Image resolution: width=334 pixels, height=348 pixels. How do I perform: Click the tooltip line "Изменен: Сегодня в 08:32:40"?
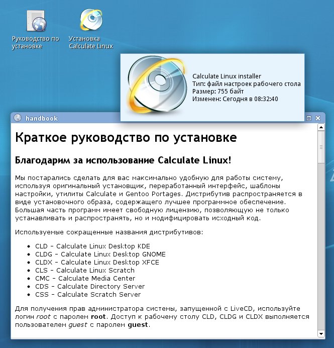pyautogui.click(x=235, y=99)
